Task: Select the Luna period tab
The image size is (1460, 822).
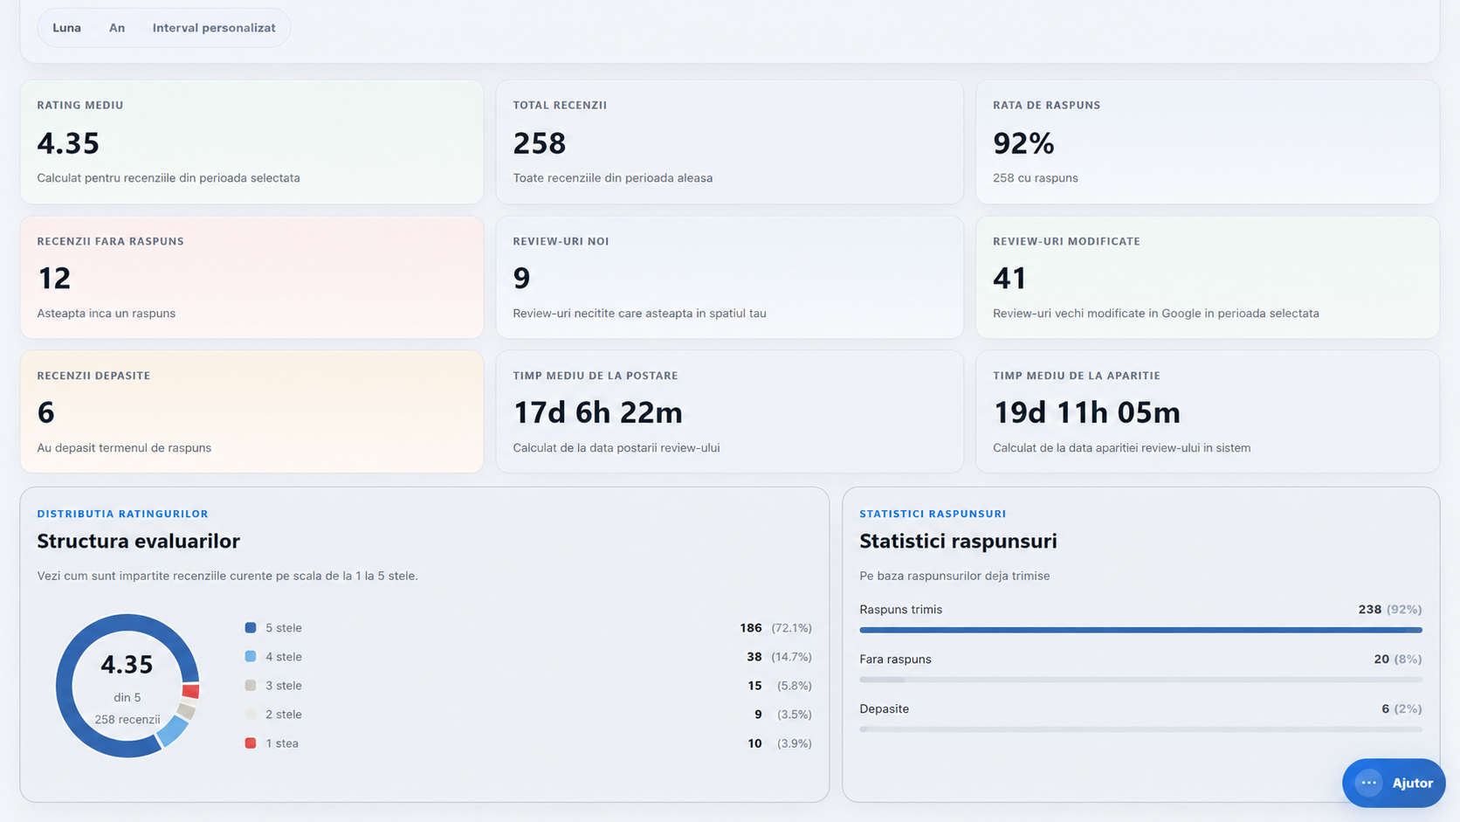Action: point(66,28)
